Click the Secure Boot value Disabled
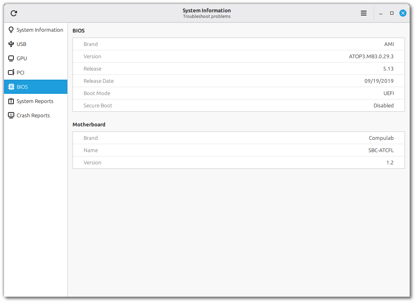The height and width of the screenshot is (303, 416). [384, 105]
